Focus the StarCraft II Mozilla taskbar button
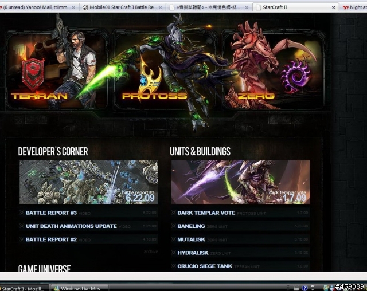 tap(24, 288)
